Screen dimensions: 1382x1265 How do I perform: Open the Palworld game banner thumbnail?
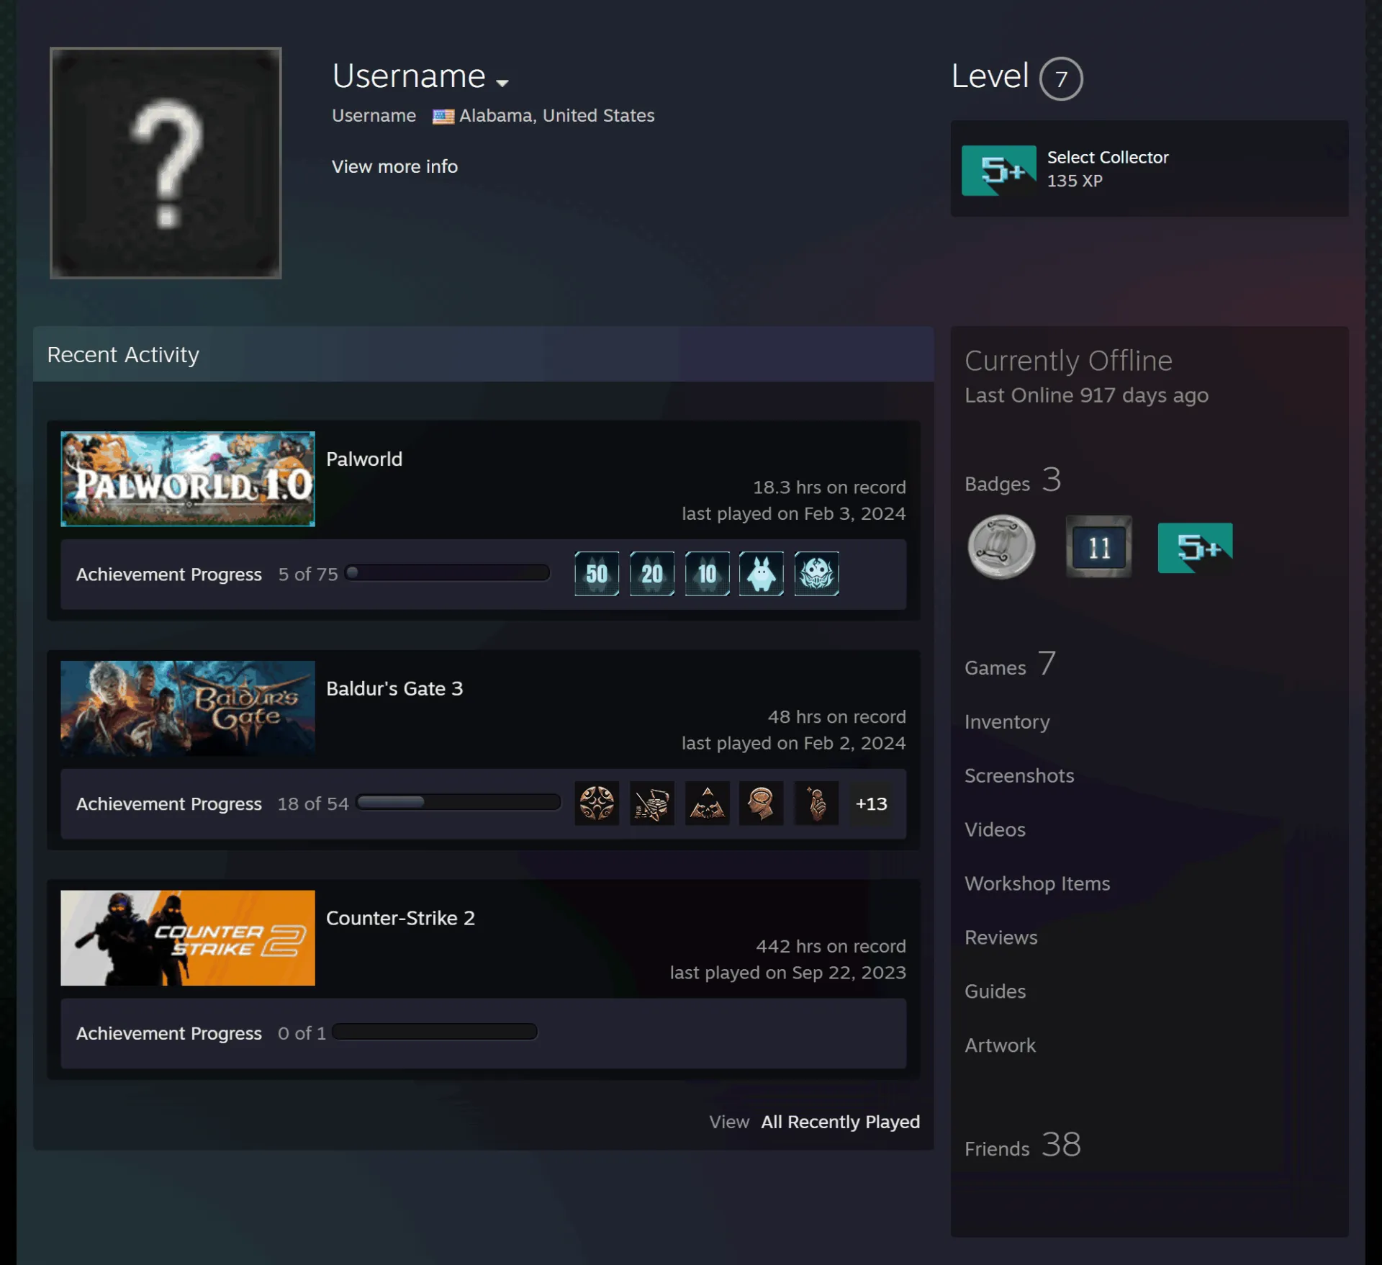click(188, 479)
